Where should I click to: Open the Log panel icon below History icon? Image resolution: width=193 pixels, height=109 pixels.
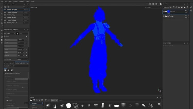pyautogui.click(x=191, y=11)
